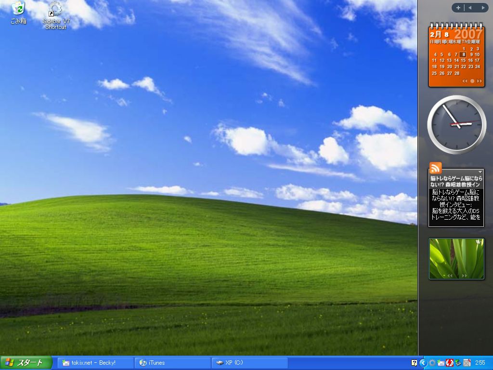Click the grey envelope tray icon

click(467, 363)
